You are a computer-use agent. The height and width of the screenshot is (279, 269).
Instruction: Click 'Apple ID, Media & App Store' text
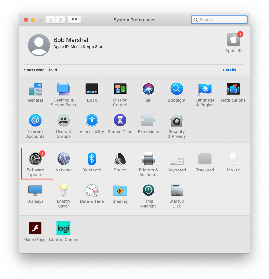point(79,47)
